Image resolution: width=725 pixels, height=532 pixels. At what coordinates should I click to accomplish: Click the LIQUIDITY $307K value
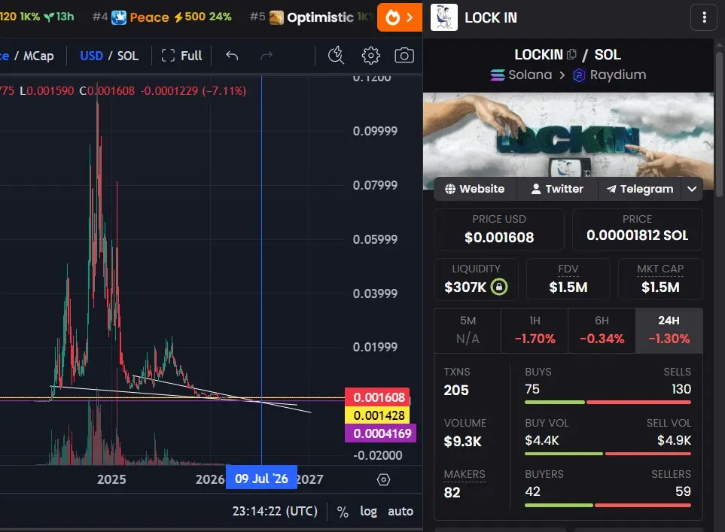(x=465, y=287)
